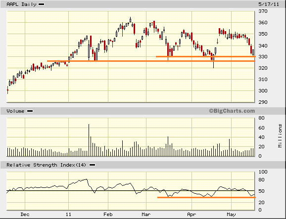
Task: Click the 340 price axis label
Action: 263,45
